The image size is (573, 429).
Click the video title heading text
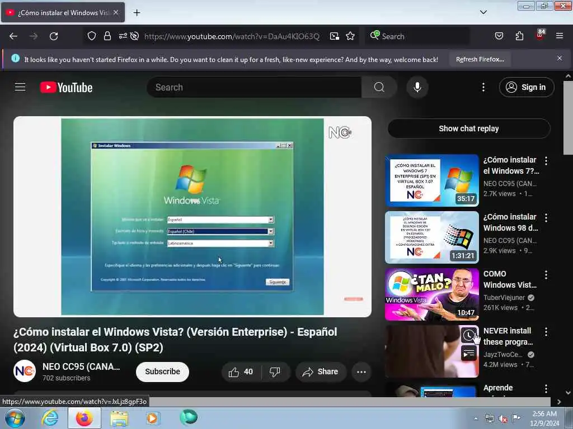click(x=175, y=340)
